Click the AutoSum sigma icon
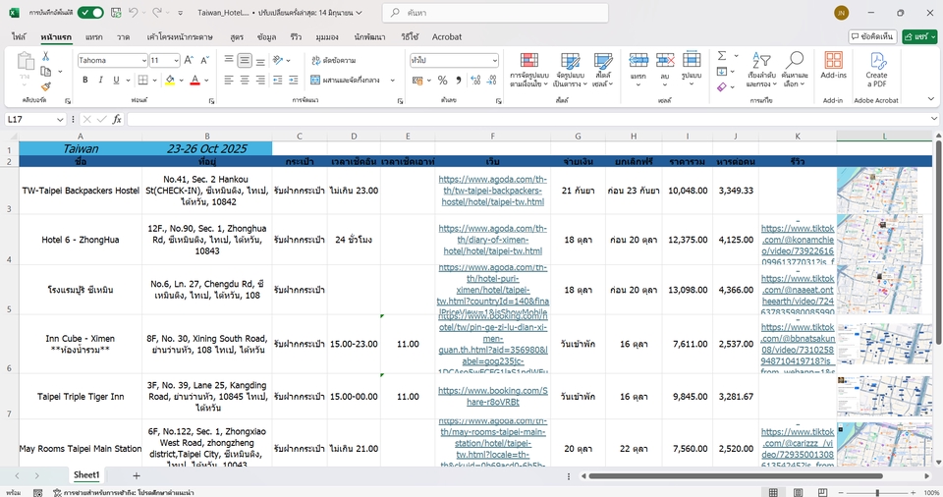The width and height of the screenshot is (943, 497). [722, 56]
